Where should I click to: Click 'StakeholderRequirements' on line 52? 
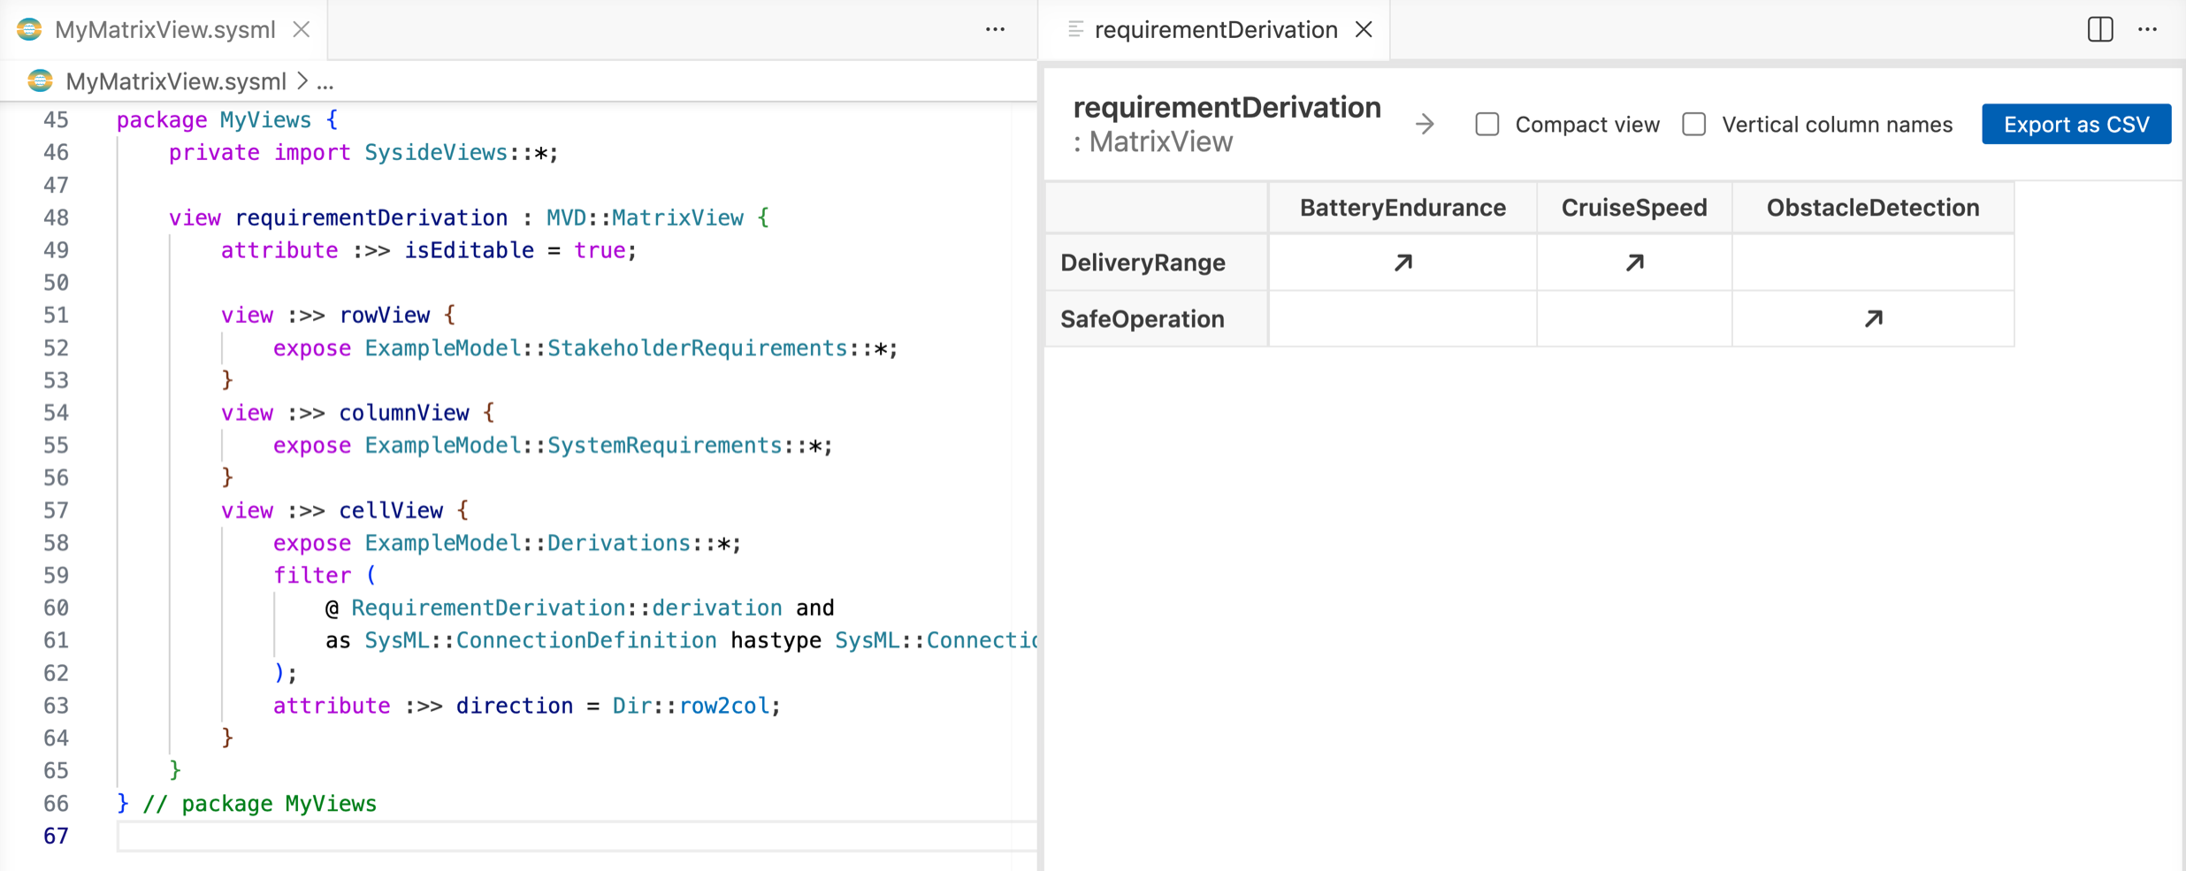point(697,348)
